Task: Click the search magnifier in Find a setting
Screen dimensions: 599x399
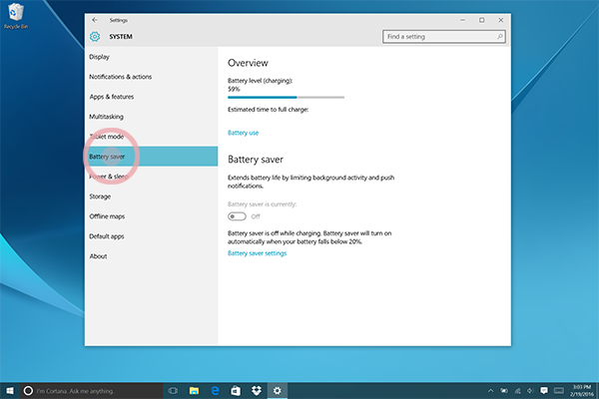Action: [x=499, y=37]
